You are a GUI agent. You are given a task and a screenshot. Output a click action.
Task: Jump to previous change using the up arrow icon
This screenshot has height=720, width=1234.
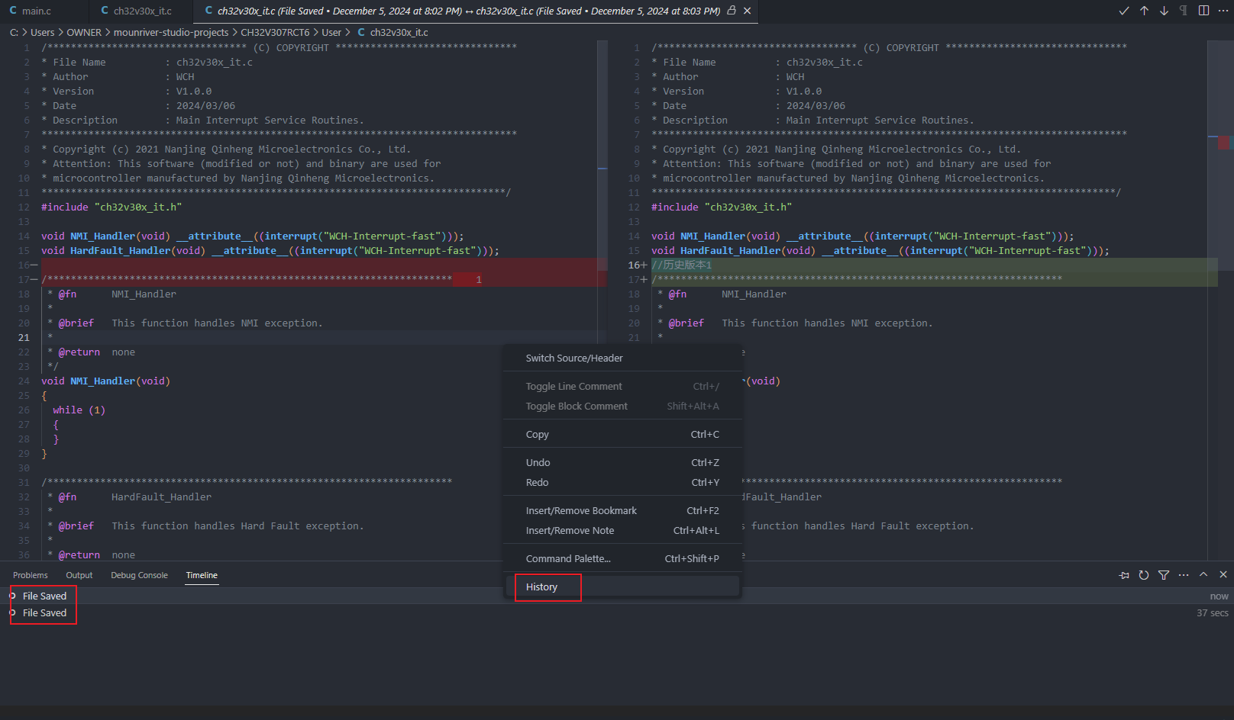point(1144,11)
